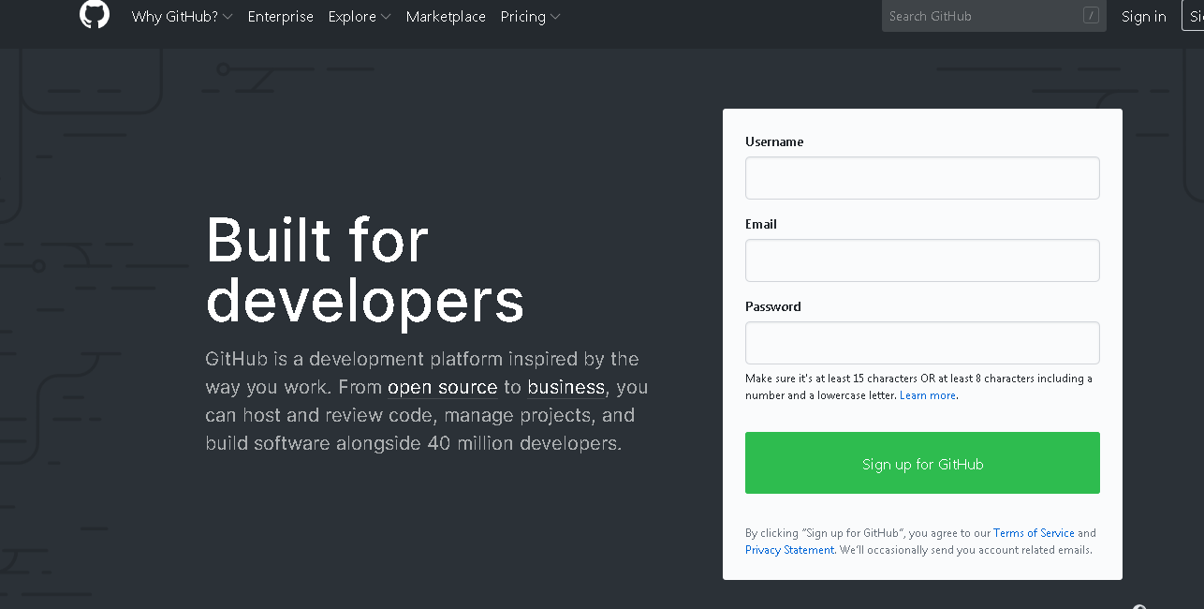Expand the Why GitHub? menu
This screenshot has width=1204, height=609.
click(x=182, y=17)
